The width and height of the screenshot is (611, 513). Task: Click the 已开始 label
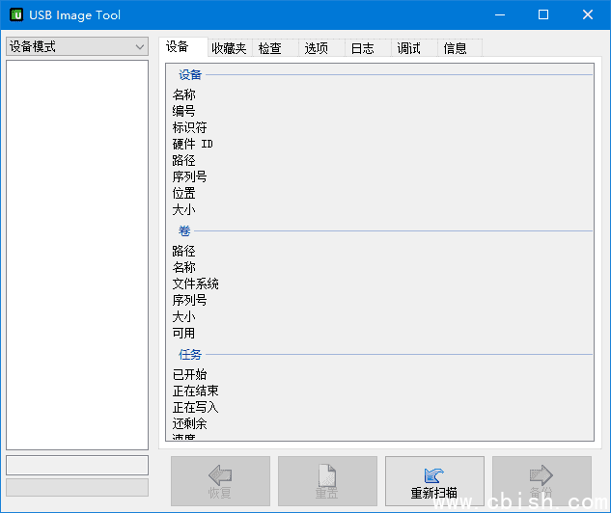189,375
